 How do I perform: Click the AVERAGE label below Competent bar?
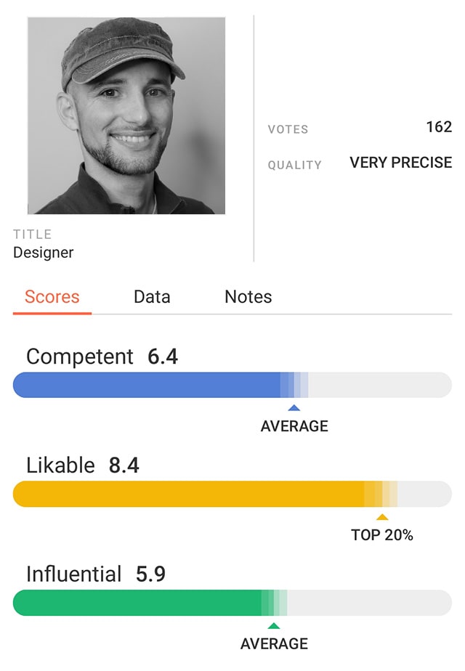294,426
